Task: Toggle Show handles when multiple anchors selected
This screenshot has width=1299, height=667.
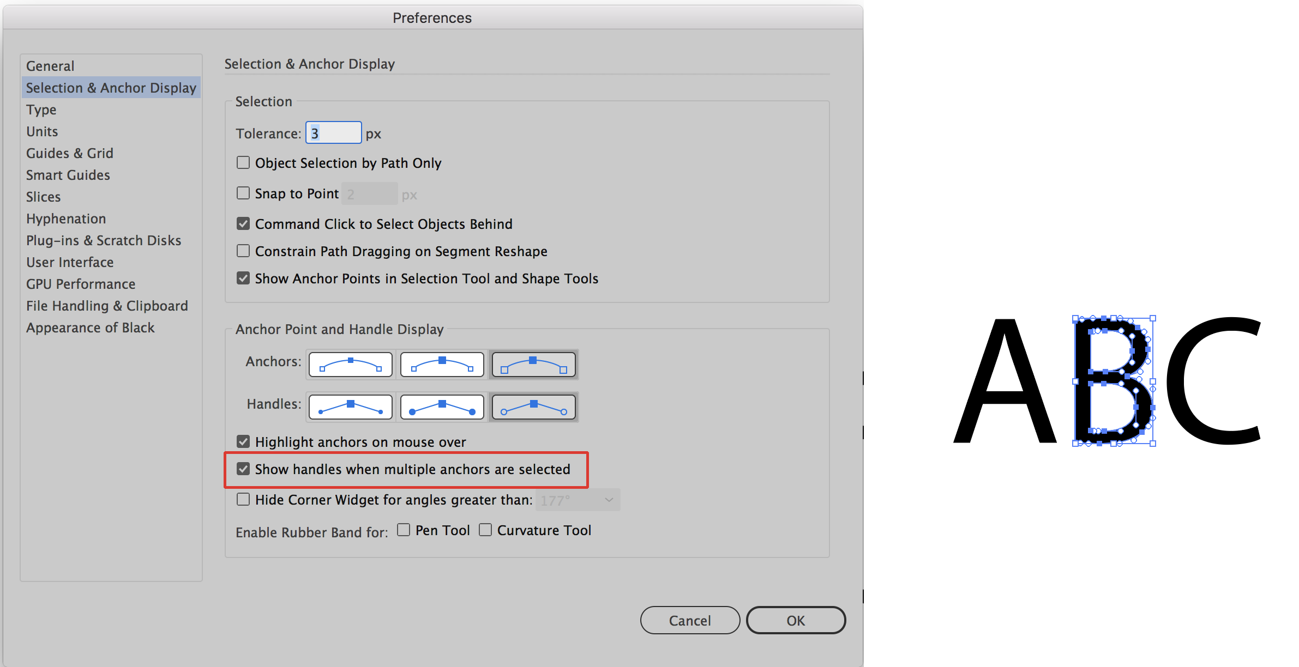Action: click(x=241, y=470)
